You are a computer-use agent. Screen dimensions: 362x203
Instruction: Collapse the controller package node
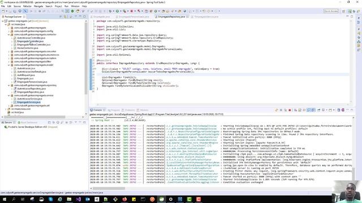[x=9, y=34]
